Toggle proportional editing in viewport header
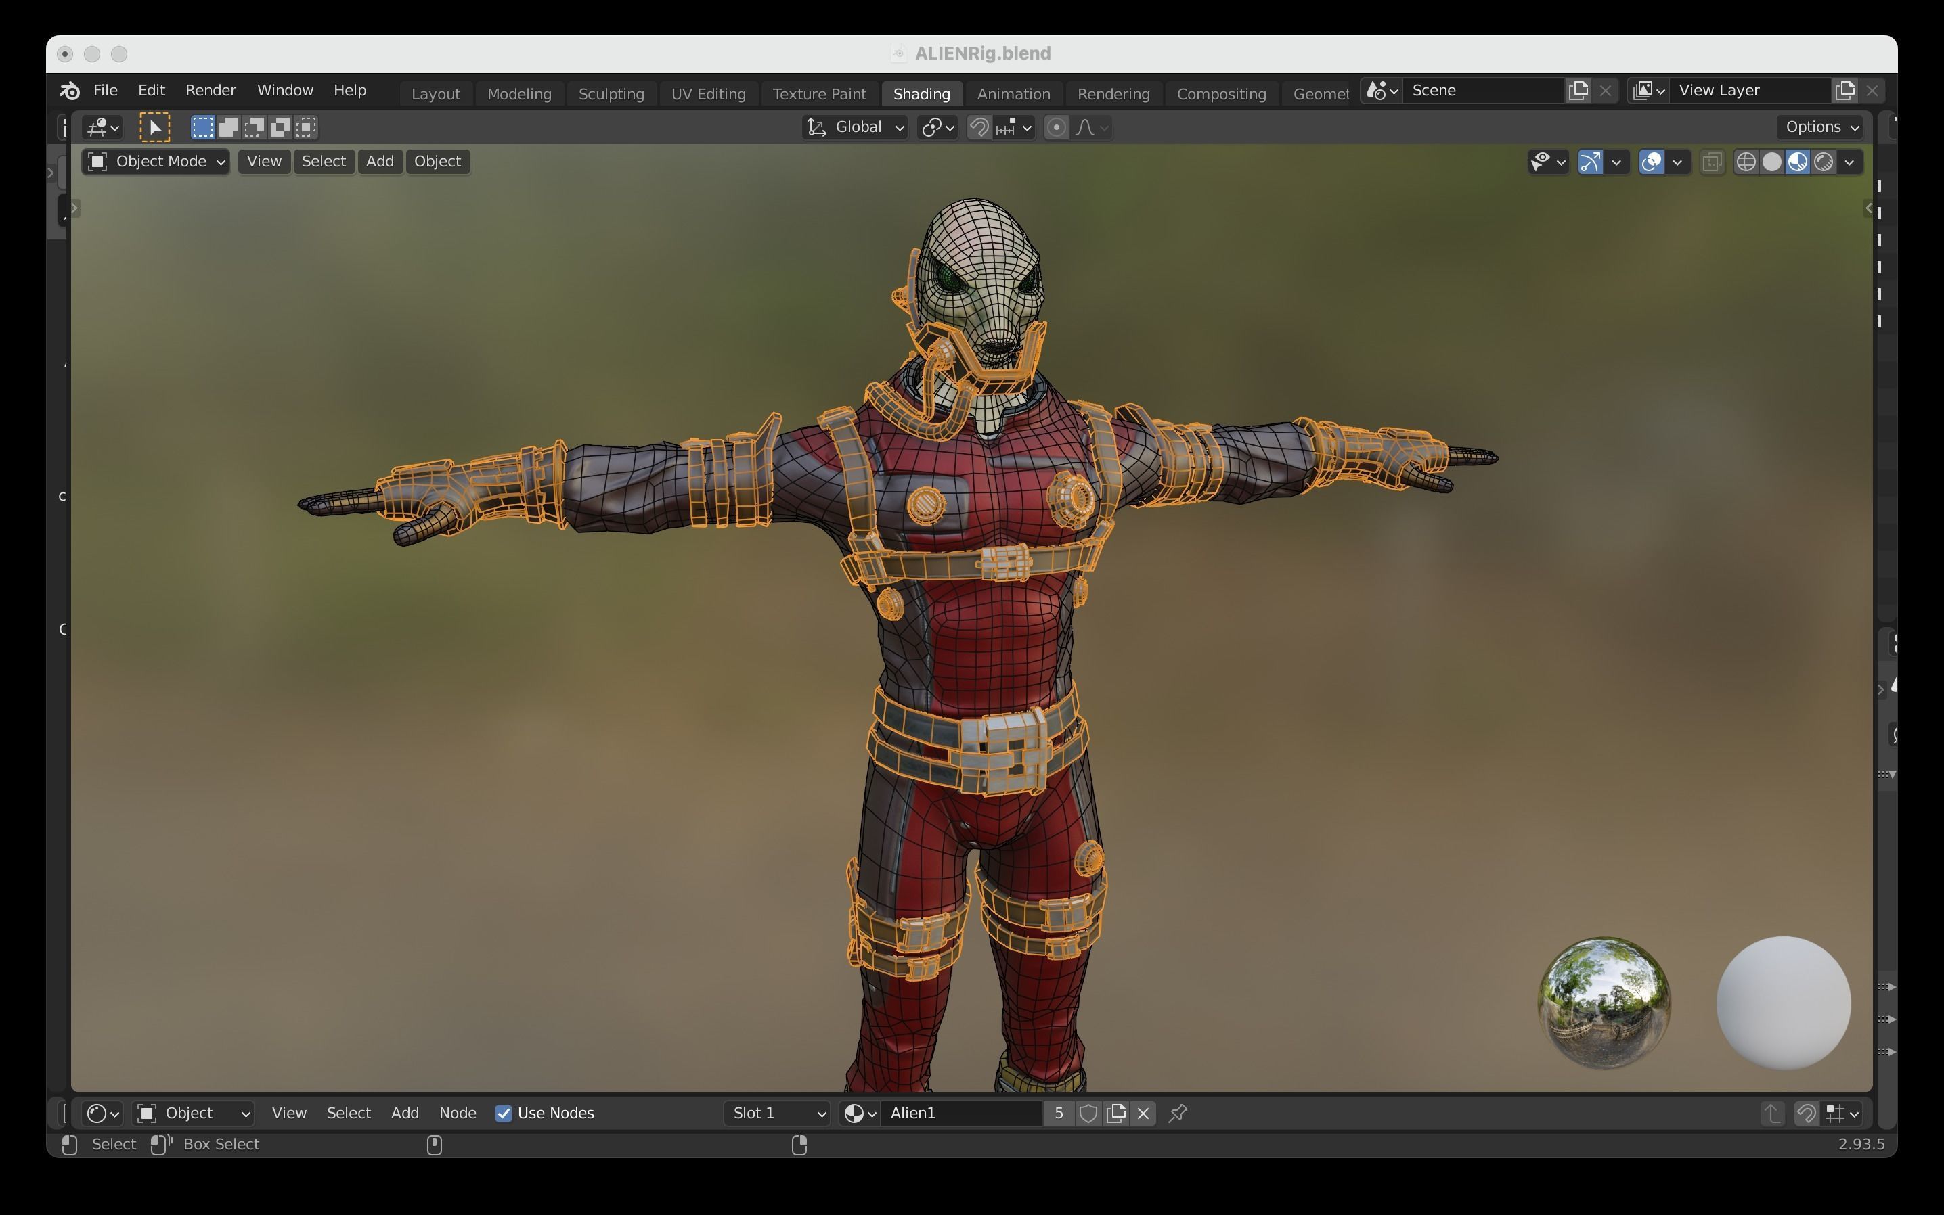 [x=1057, y=127]
